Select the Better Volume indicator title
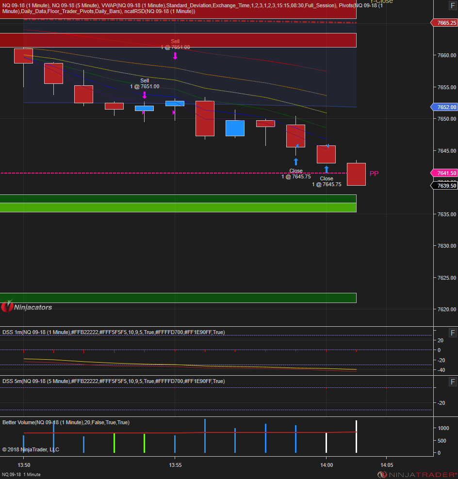The image size is (458, 479). (x=65, y=422)
